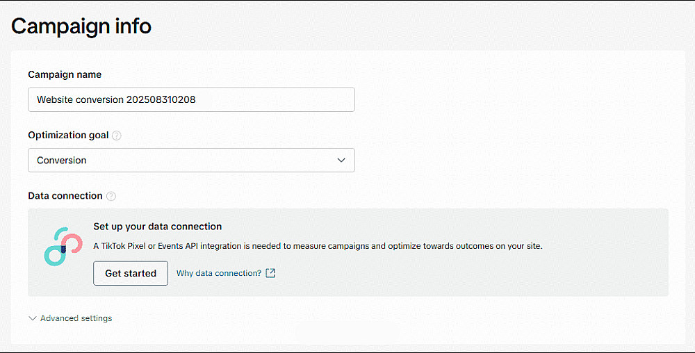695x353 pixels.
Task: Click the Campaign info heading
Action: click(x=81, y=26)
